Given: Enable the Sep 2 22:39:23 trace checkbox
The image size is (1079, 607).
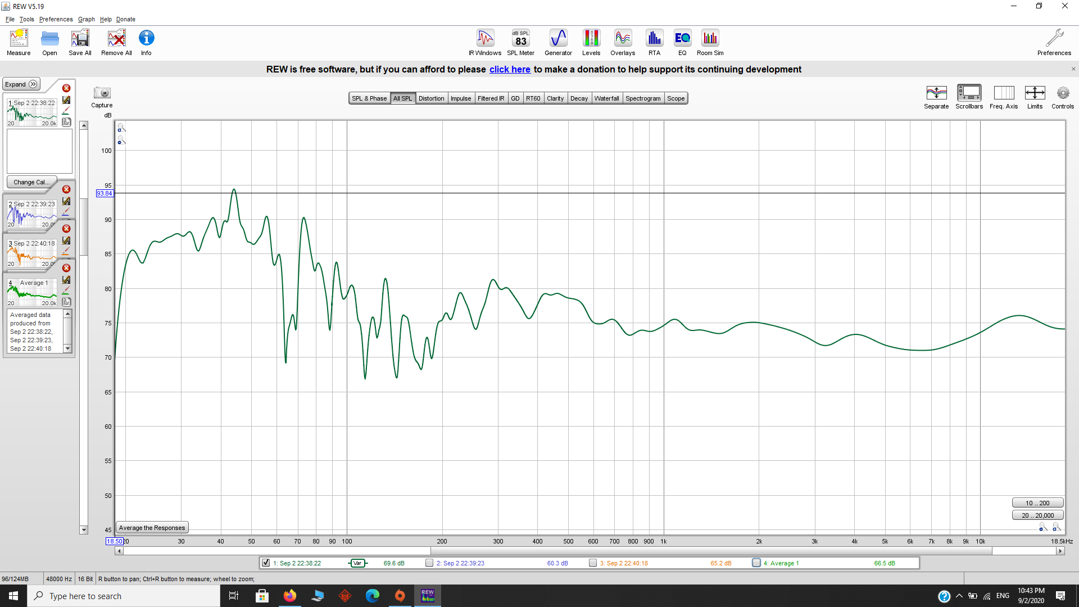Looking at the screenshot, I should coord(429,563).
